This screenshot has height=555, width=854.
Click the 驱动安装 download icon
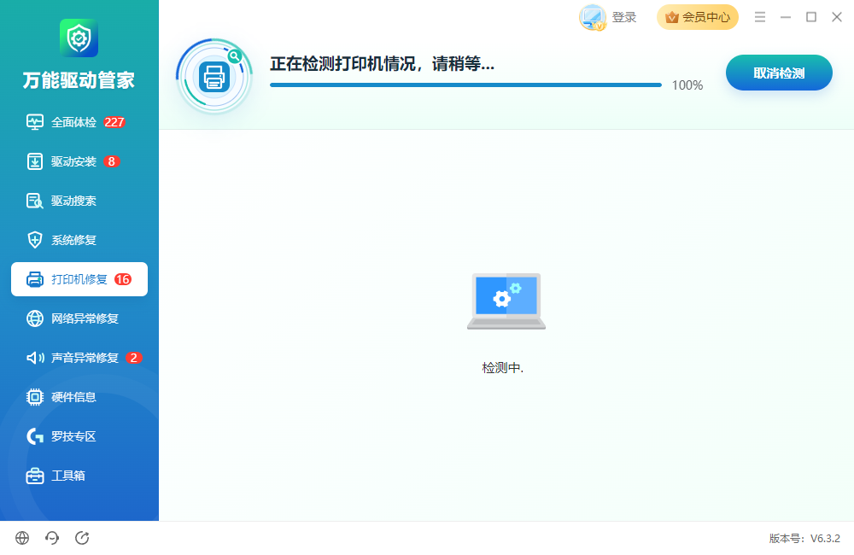pyautogui.click(x=35, y=161)
